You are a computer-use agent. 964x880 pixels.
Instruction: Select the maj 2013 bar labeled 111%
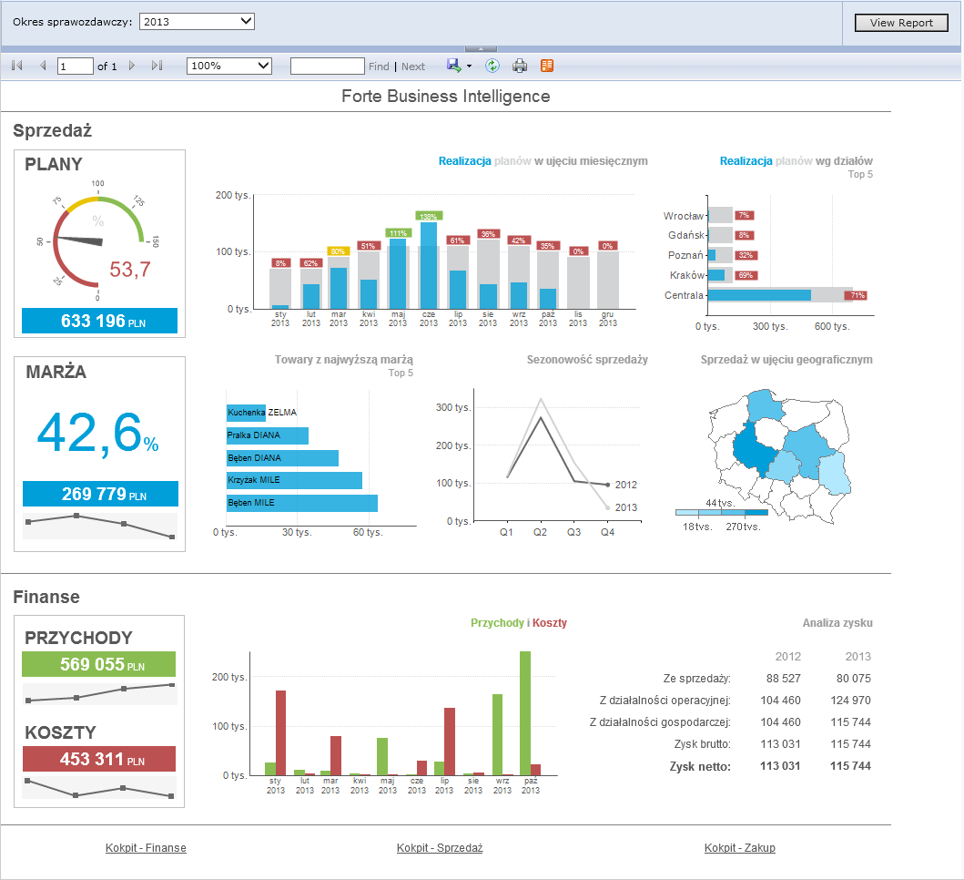(398, 273)
